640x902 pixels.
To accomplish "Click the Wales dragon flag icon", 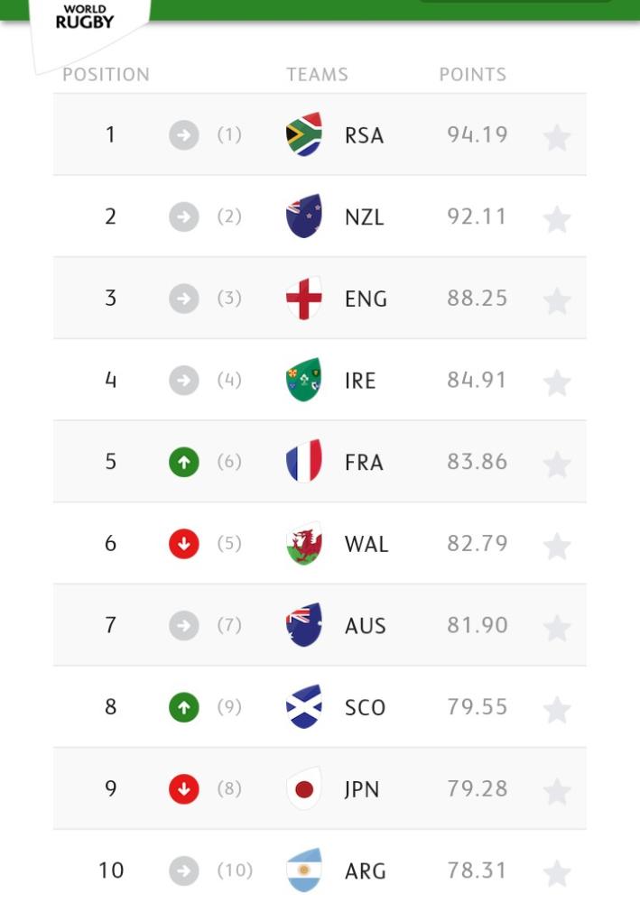I will (304, 543).
